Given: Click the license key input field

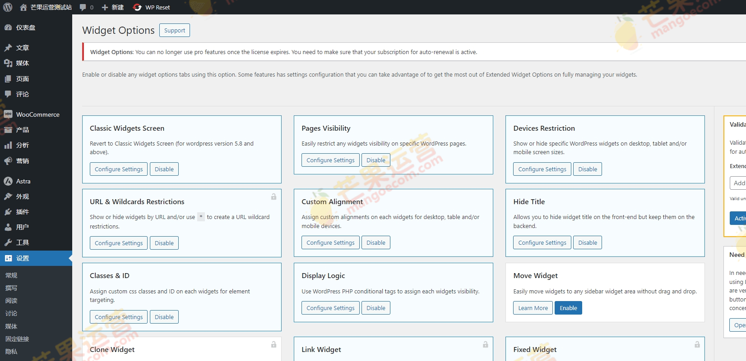Looking at the screenshot, I should tap(738, 183).
